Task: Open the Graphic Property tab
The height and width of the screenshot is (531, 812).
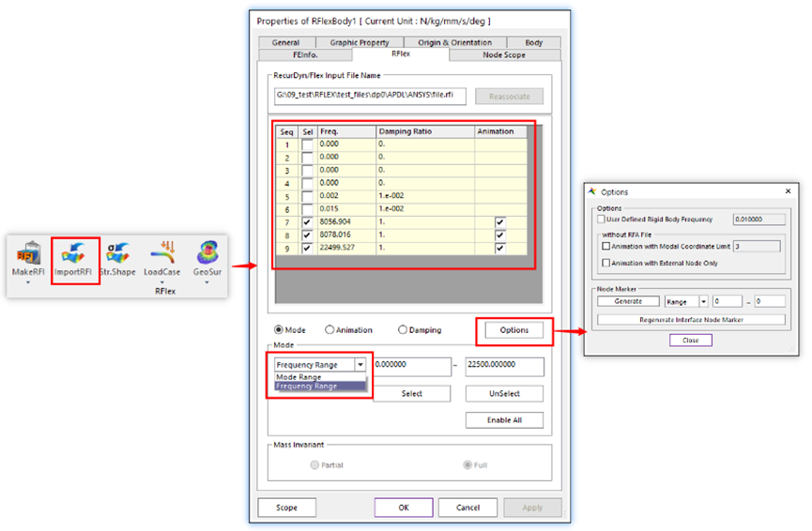Action: tap(360, 42)
